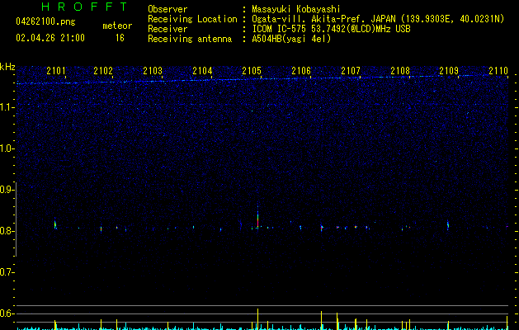519x330 pixels.
Task: Click the meteor count value 16
Action: pyautogui.click(x=120, y=38)
